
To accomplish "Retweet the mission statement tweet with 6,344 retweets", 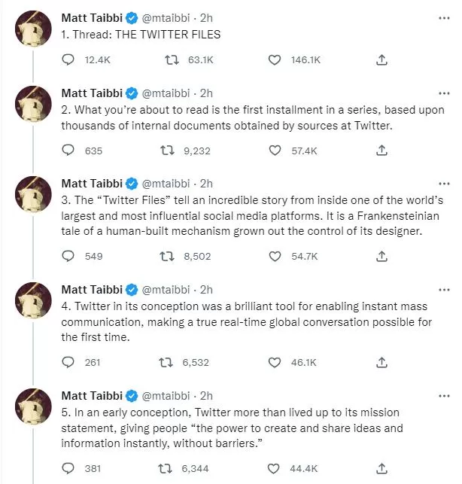I will point(166,468).
